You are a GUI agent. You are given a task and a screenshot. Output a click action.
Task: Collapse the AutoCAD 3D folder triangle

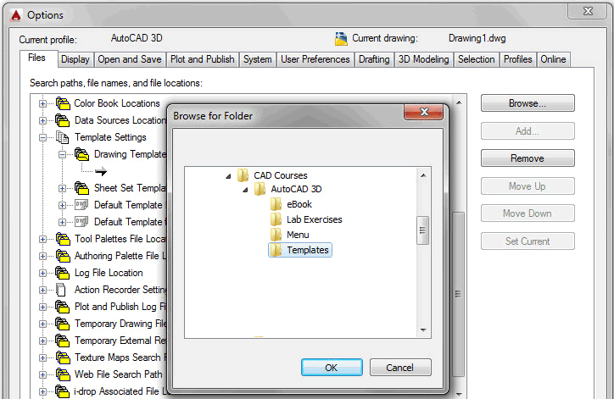tap(245, 190)
